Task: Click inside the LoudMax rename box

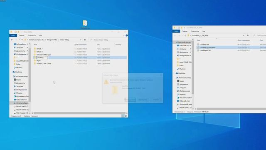Action: pos(42,57)
